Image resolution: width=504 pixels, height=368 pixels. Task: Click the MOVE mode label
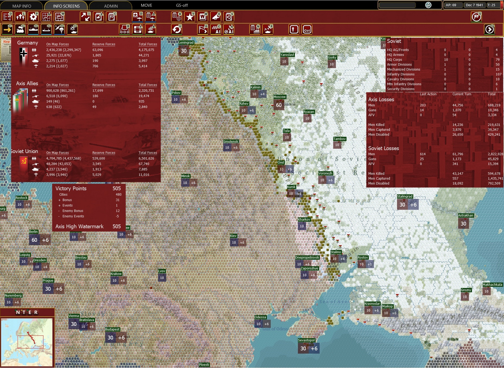pyautogui.click(x=146, y=5)
